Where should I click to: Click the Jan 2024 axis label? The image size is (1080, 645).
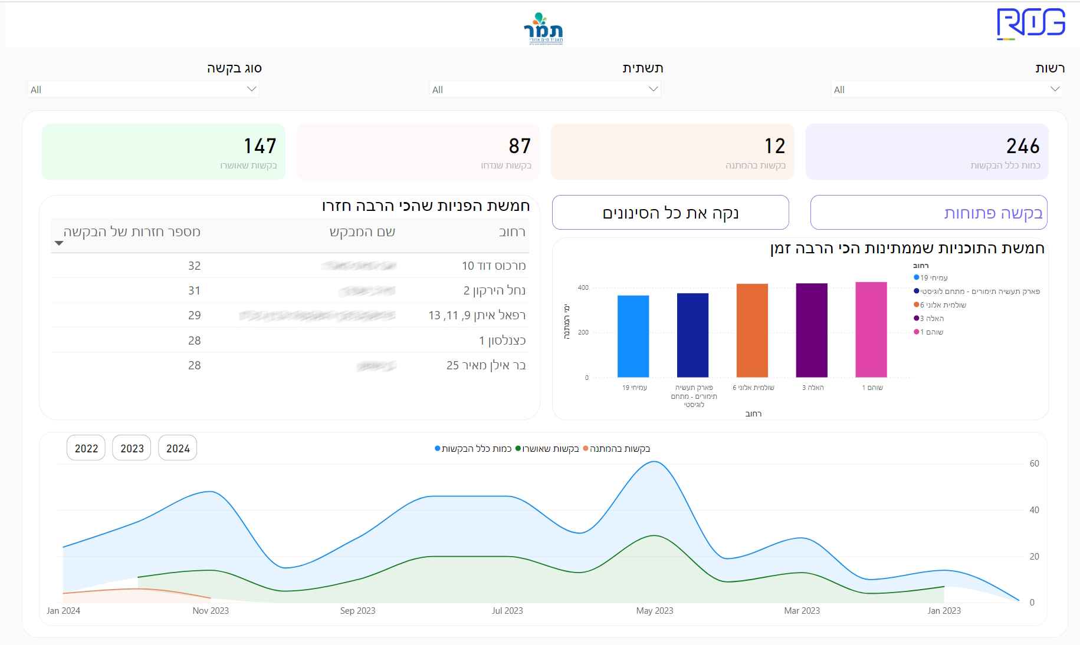[64, 611]
